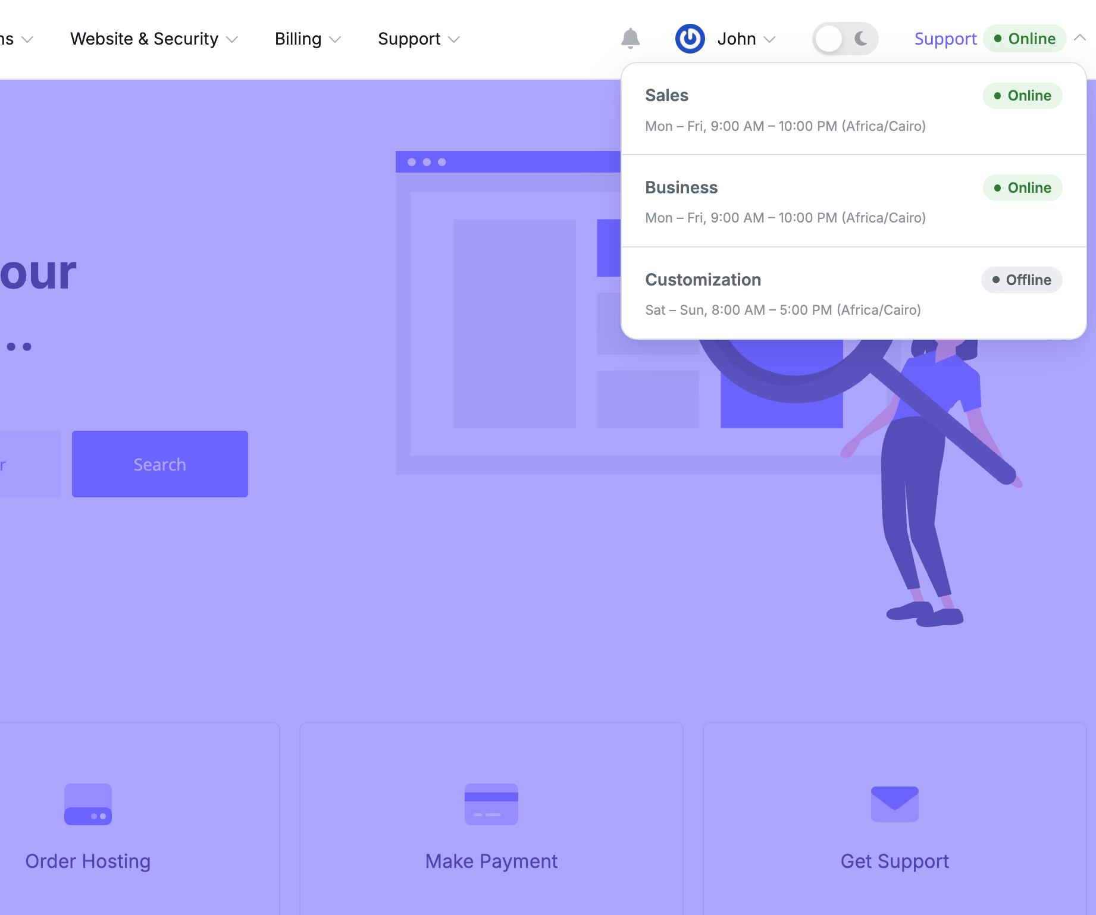Select the Business department row
The height and width of the screenshot is (915, 1096).
[x=854, y=201]
